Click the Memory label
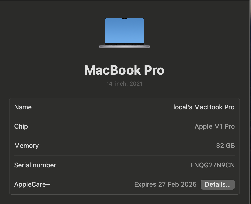Screen dimensions: 251x204 pyautogui.click(x=26, y=146)
